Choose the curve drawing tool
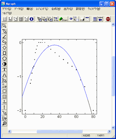This screenshot has height=139, width=116. coord(4,42)
